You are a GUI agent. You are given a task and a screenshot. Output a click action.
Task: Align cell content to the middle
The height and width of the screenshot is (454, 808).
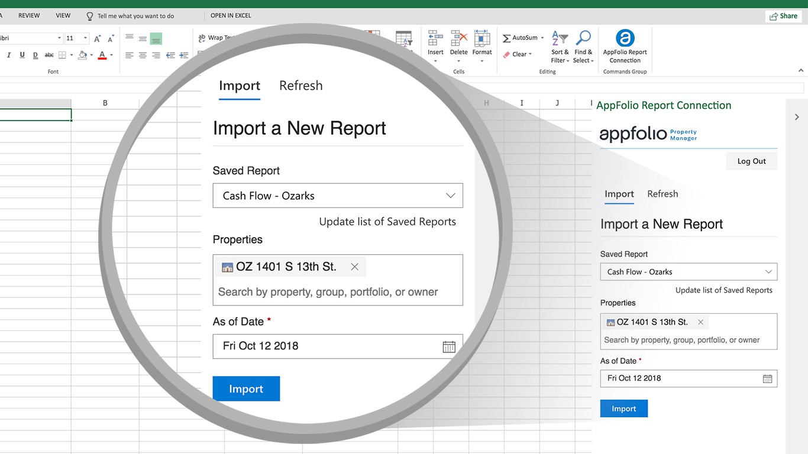tap(143, 38)
